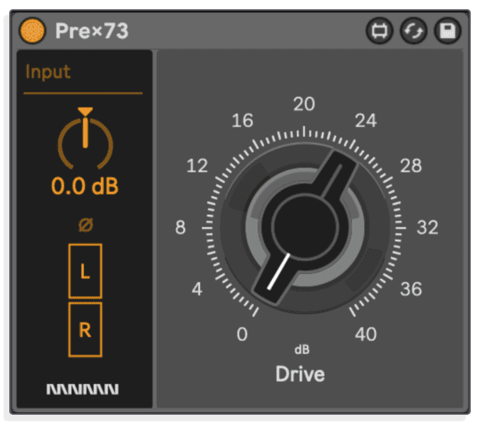
Task: Toggle the phase invert Ø icon
Action: tap(85, 225)
